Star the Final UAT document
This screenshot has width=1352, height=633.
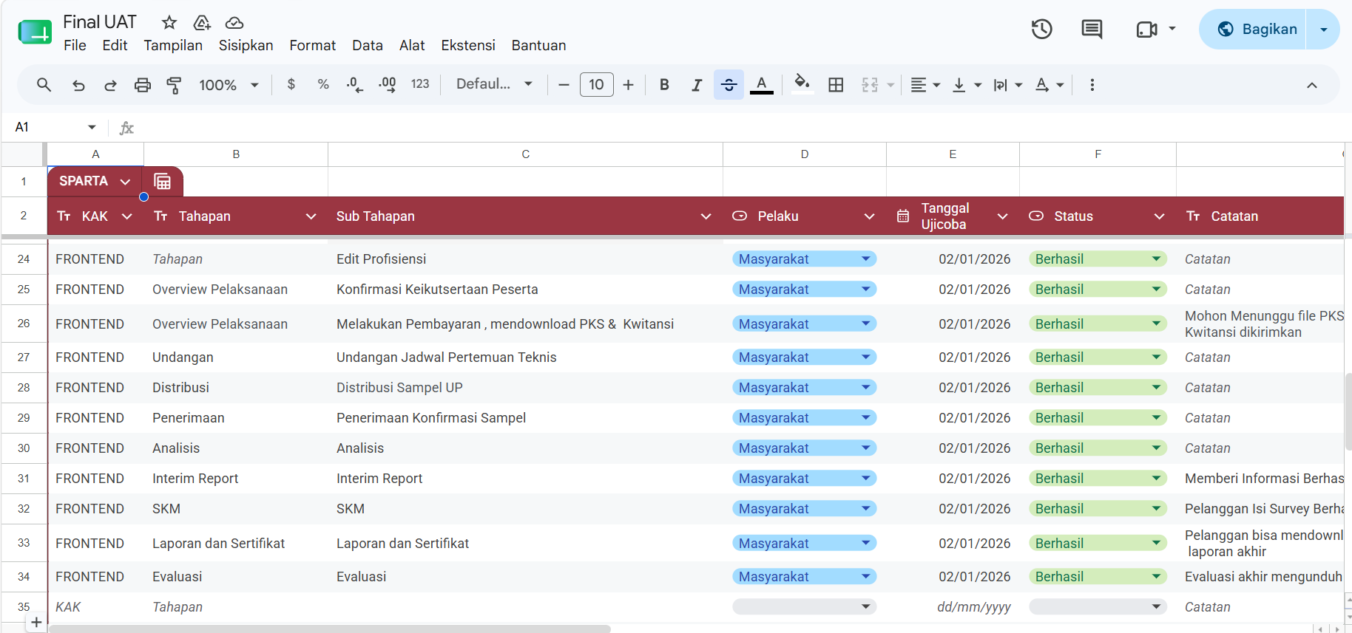[x=169, y=23]
